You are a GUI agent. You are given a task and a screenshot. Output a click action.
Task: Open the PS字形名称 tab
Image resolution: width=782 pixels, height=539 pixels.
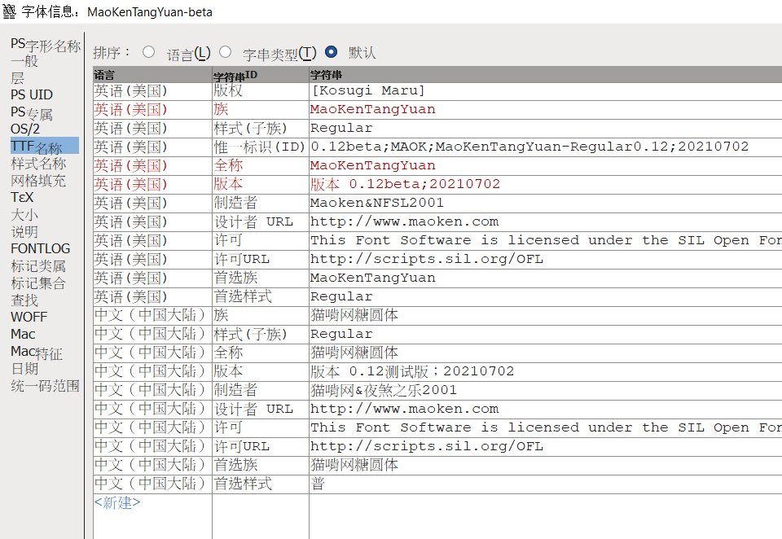coord(45,45)
